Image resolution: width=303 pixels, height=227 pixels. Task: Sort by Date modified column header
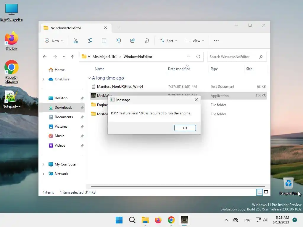click(179, 69)
